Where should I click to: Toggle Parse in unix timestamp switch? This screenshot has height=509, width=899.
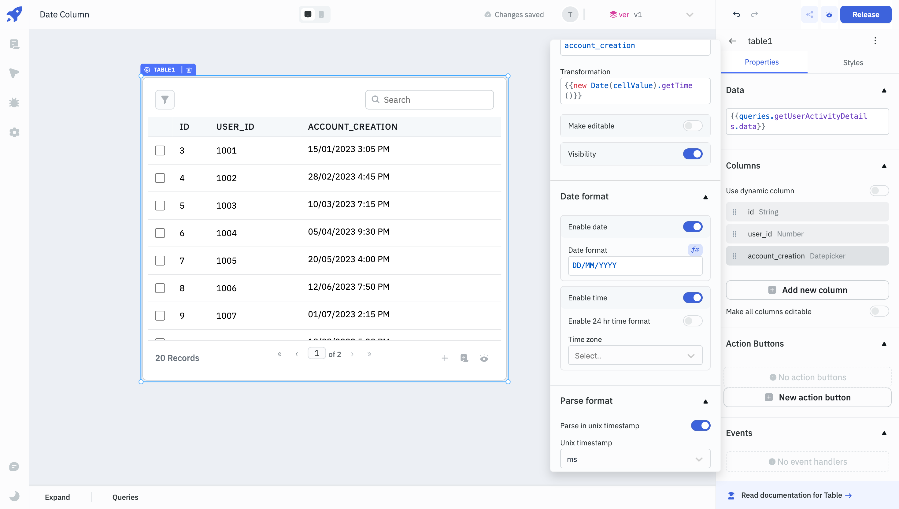(701, 425)
